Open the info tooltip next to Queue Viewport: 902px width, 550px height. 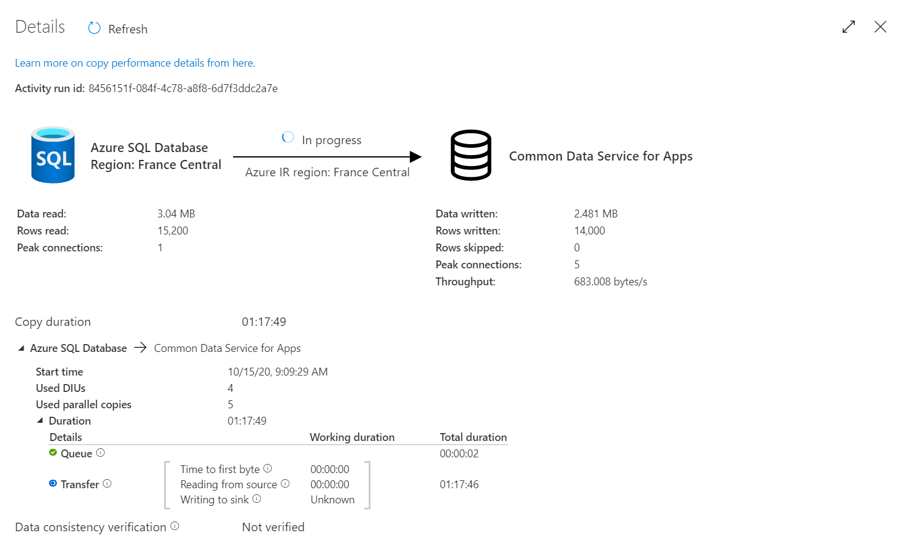100,452
